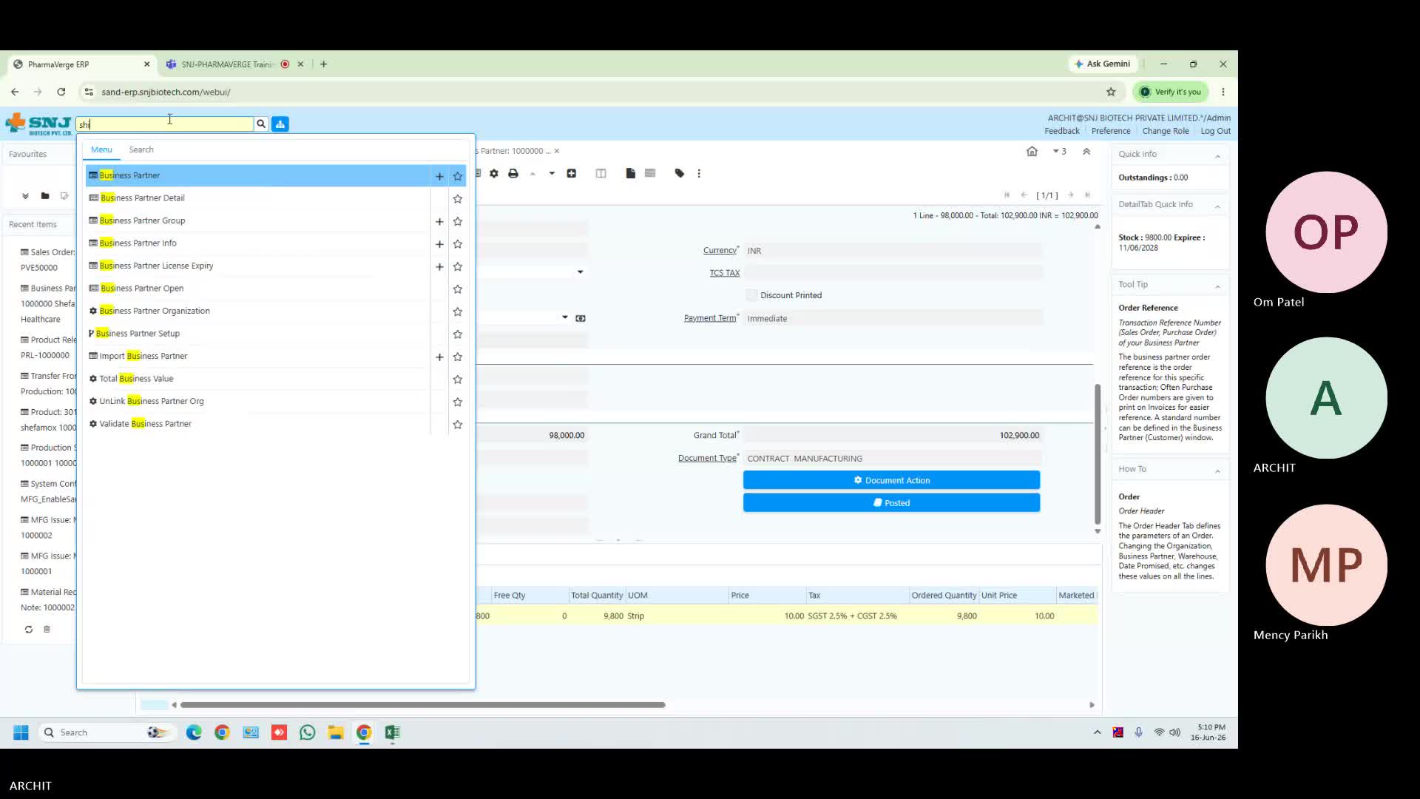The width and height of the screenshot is (1420, 799).
Task: Click the refresh icon under Recent Items
Action: click(28, 630)
